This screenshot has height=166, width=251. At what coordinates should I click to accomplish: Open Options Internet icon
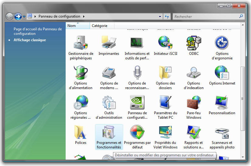coord(222,73)
